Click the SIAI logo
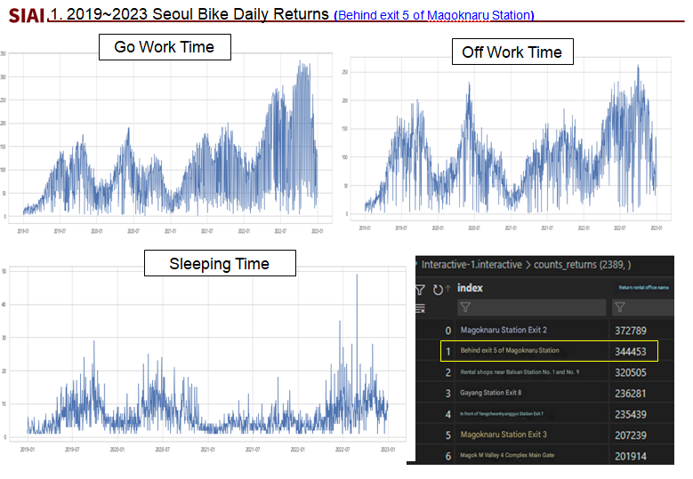Image resolution: width=693 pixels, height=479 pixels. pos(26,17)
